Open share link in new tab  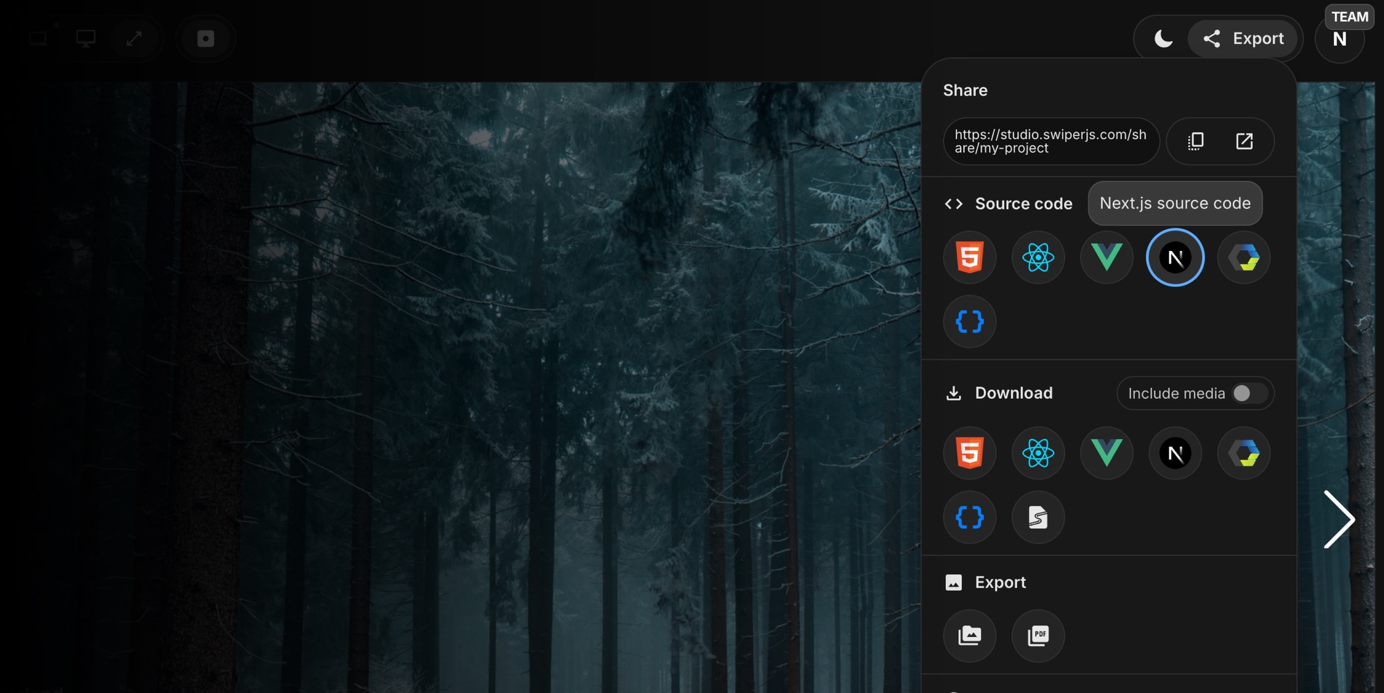point(1245,141)
